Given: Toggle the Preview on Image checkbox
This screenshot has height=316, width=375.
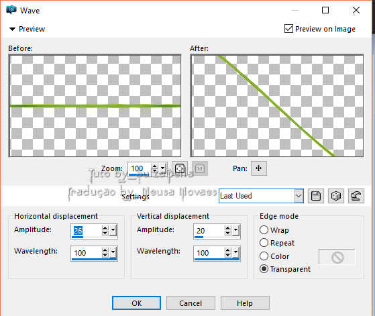Looking at the screenshot, I should [x=288, y=29].
